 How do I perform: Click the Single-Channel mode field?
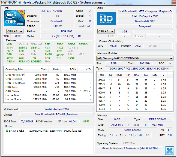coord(133,130)
